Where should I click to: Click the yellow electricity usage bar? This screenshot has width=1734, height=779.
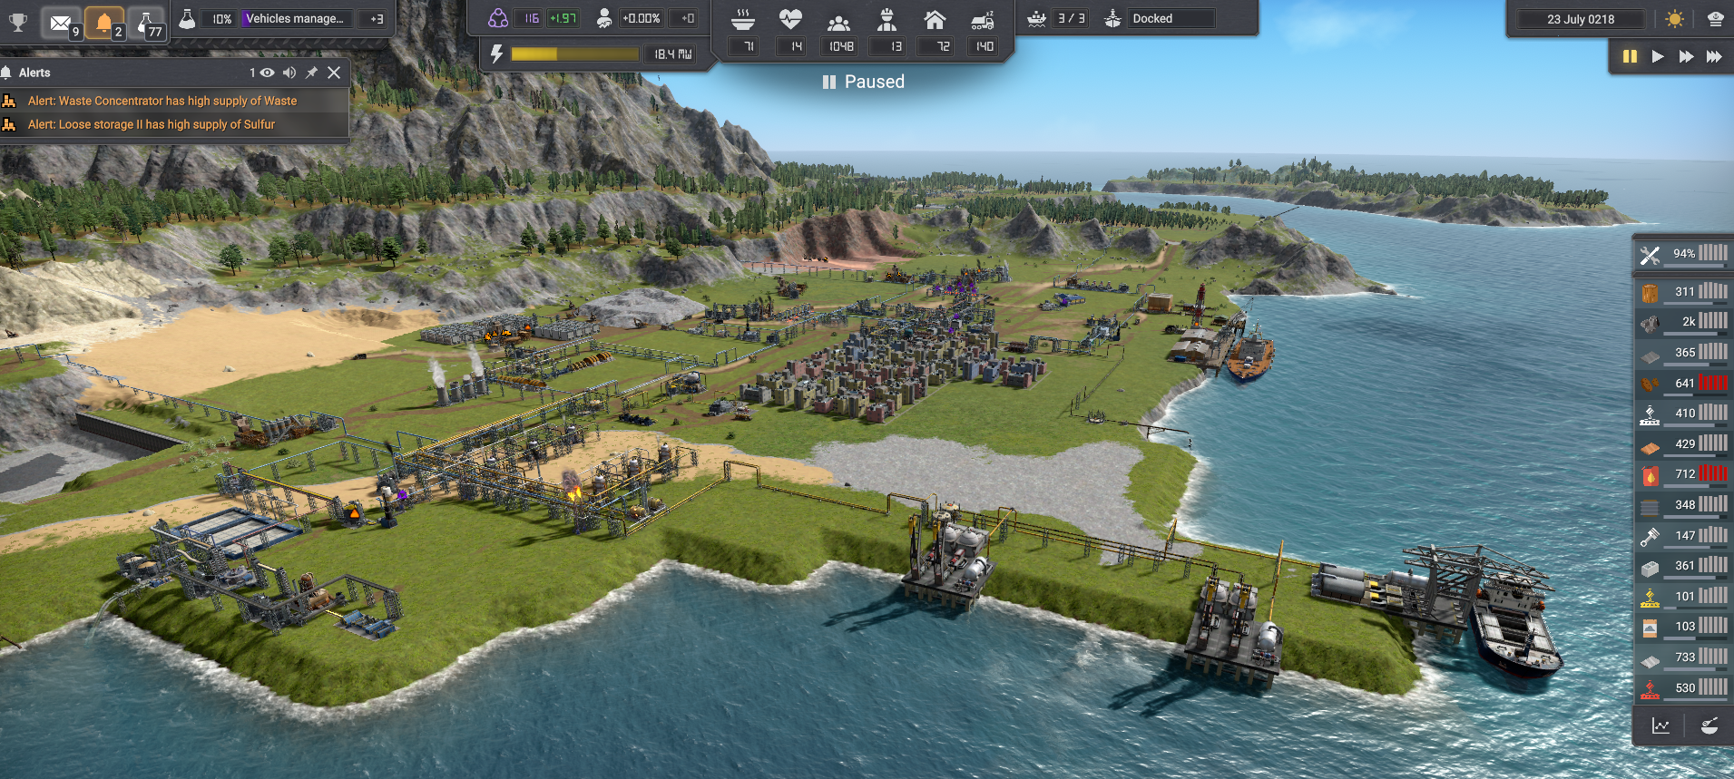click(575, 54)
